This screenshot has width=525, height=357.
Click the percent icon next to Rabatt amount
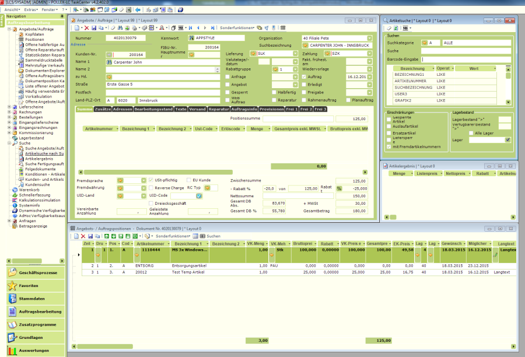339,188
